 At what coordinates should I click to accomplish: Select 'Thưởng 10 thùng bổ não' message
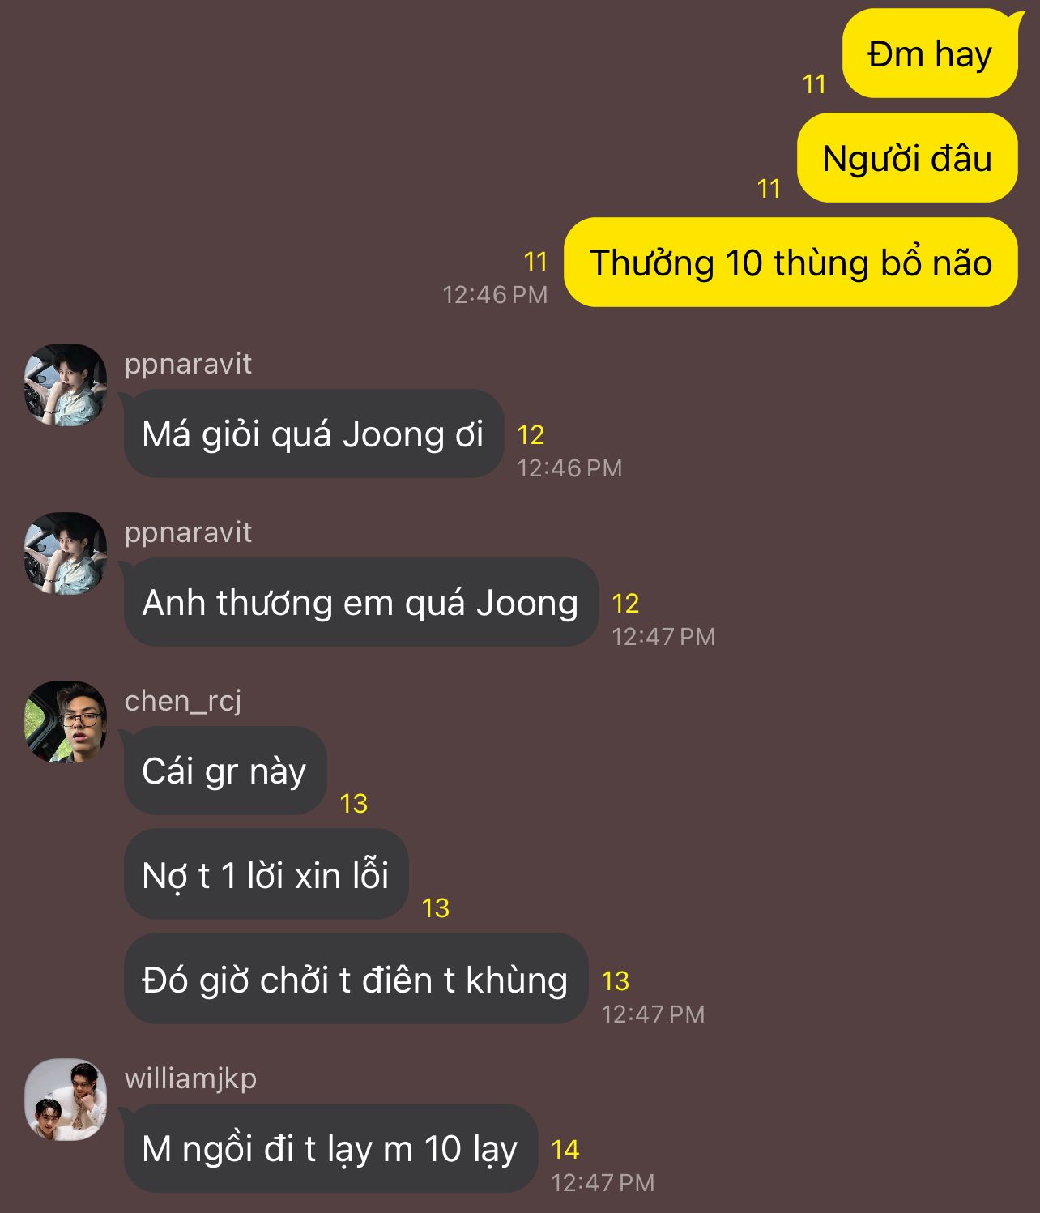(x=791, y=263)
